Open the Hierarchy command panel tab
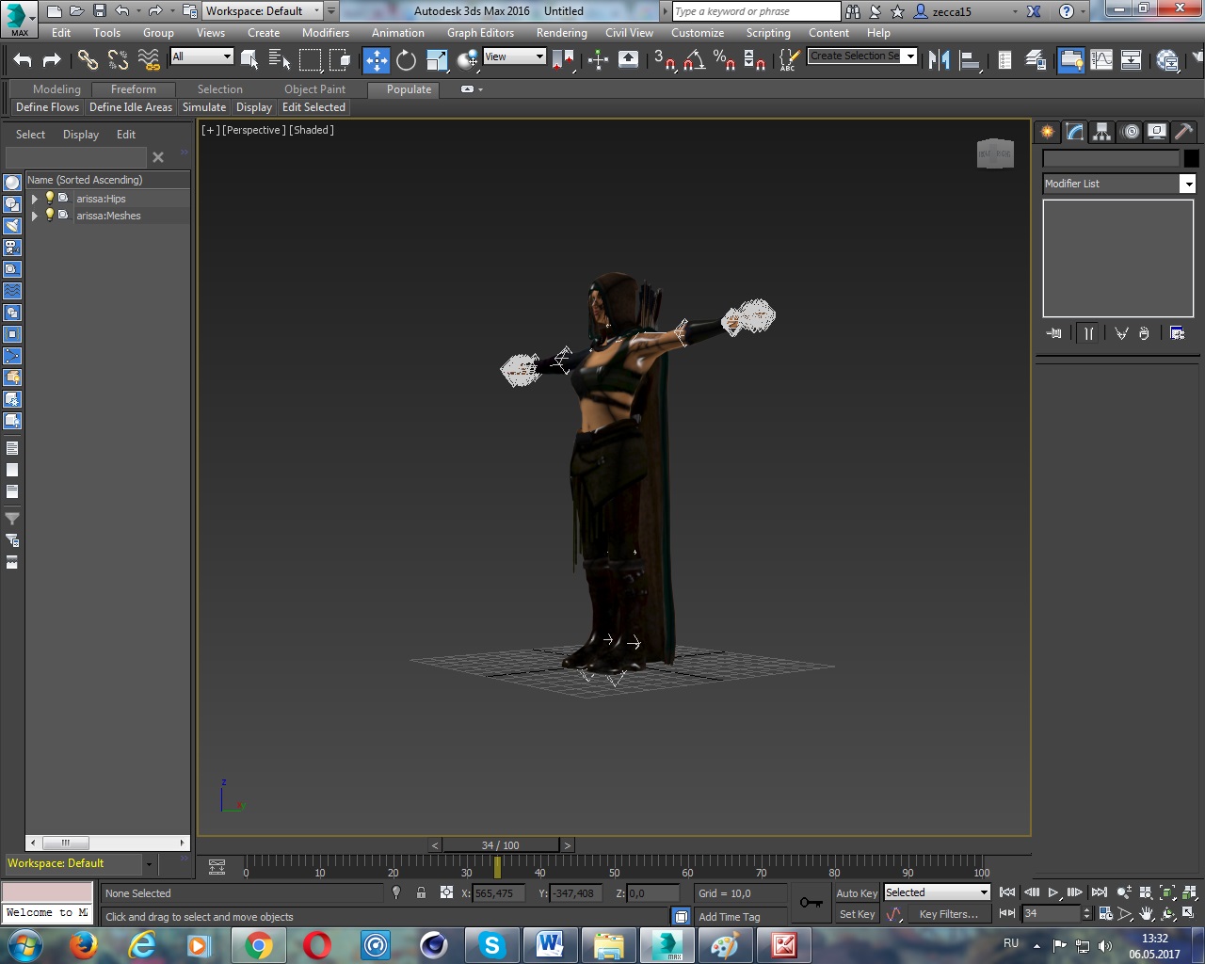 [x=1101, y=132]
